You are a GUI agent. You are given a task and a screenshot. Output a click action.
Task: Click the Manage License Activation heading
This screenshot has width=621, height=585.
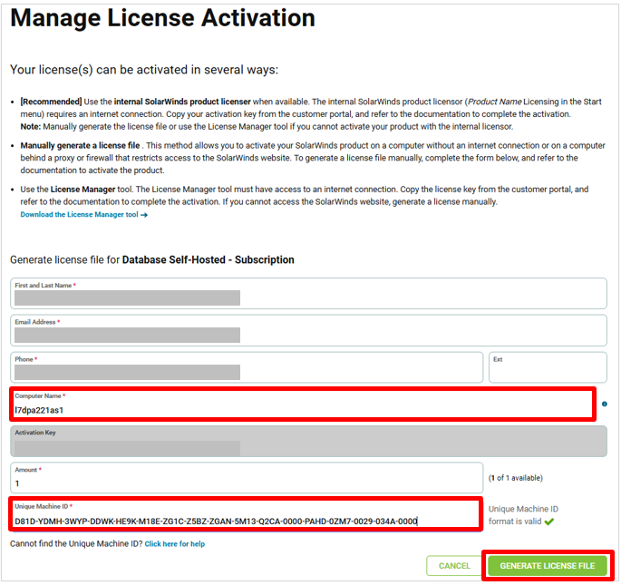(x=163, y=18)
